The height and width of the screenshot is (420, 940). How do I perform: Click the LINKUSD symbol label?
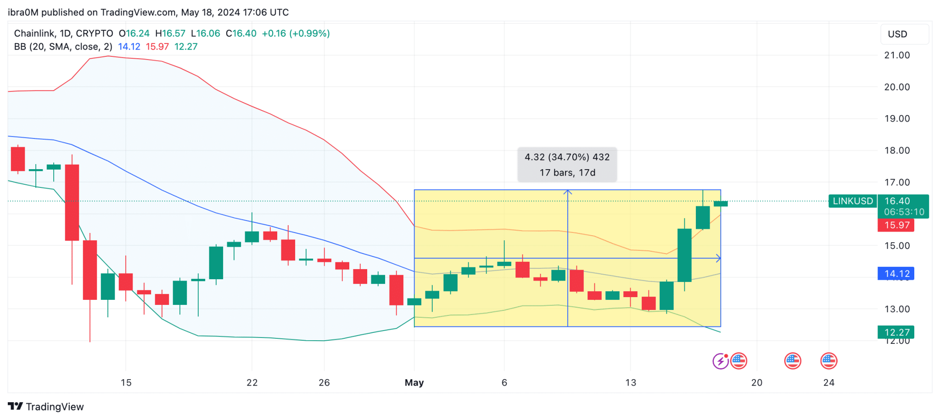853,201
